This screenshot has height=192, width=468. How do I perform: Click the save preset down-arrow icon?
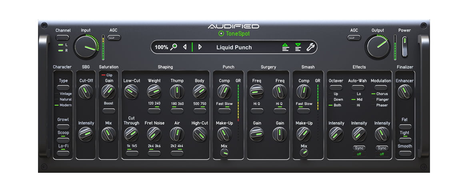click(x=298, y=47)
